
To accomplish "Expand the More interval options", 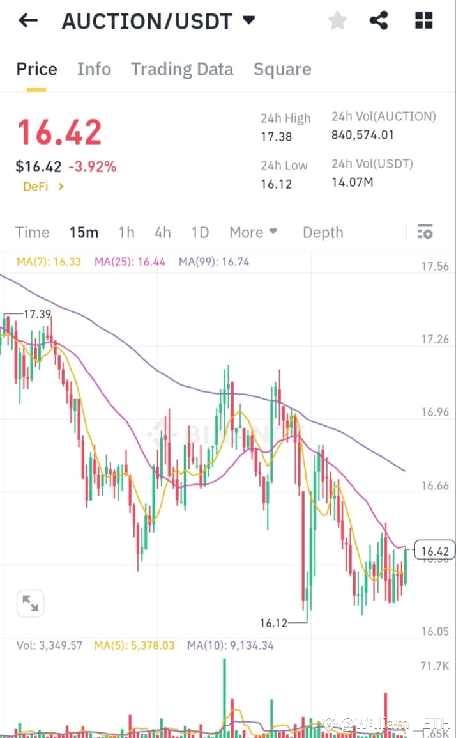I will [x=253, y=232].
